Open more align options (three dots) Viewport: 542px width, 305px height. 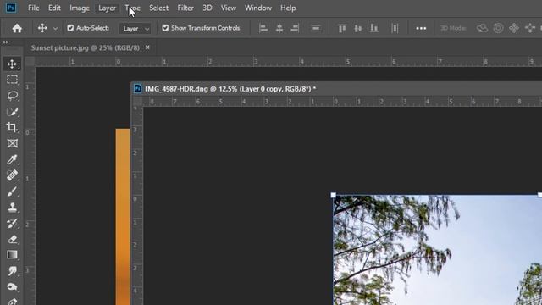click(421, 28)
